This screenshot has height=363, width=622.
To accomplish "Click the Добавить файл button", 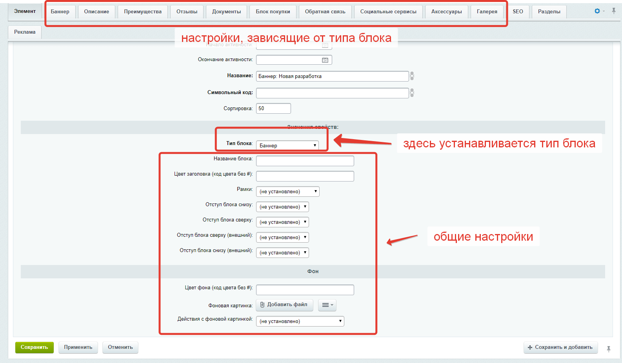I will [284, 305].
